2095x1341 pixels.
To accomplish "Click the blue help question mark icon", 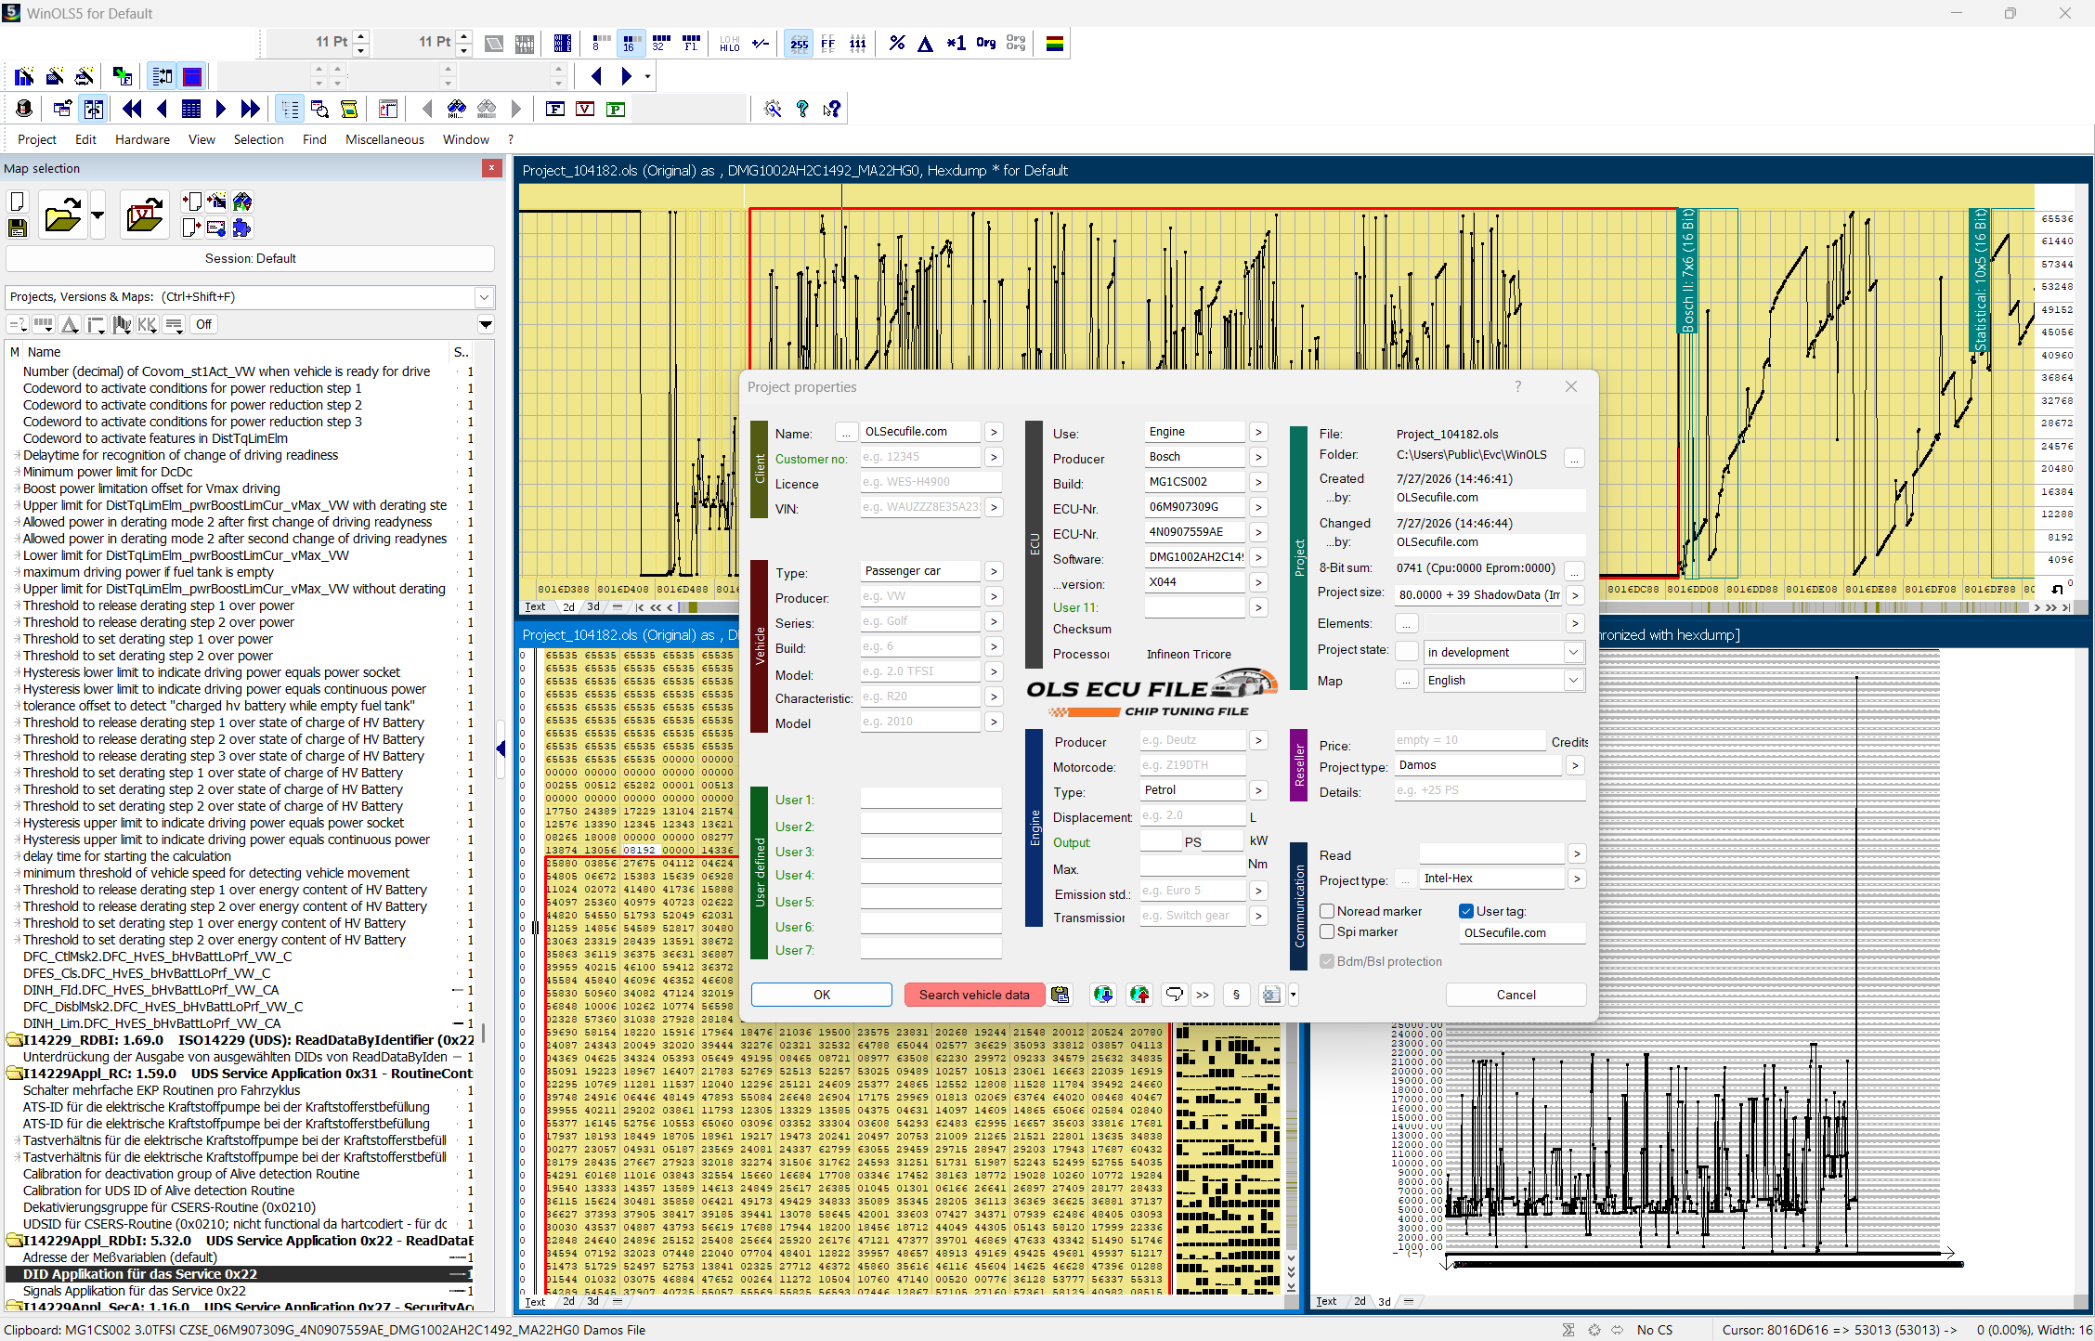I will pos(802,109).
